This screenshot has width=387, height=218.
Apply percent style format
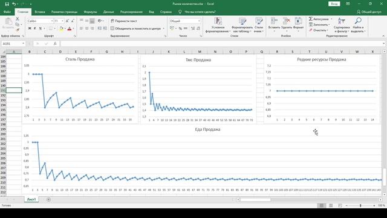(x=180, y=28)
